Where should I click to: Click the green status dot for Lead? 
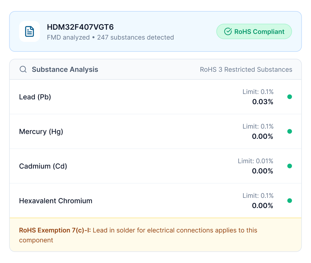[289, 97]
